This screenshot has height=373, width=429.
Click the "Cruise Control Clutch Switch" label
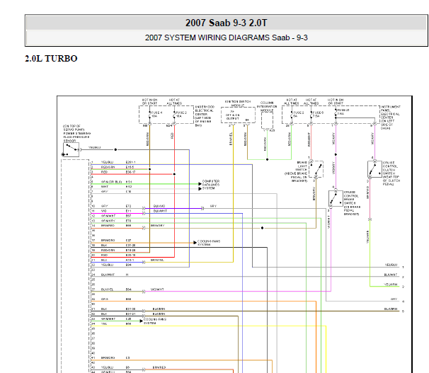391,173
